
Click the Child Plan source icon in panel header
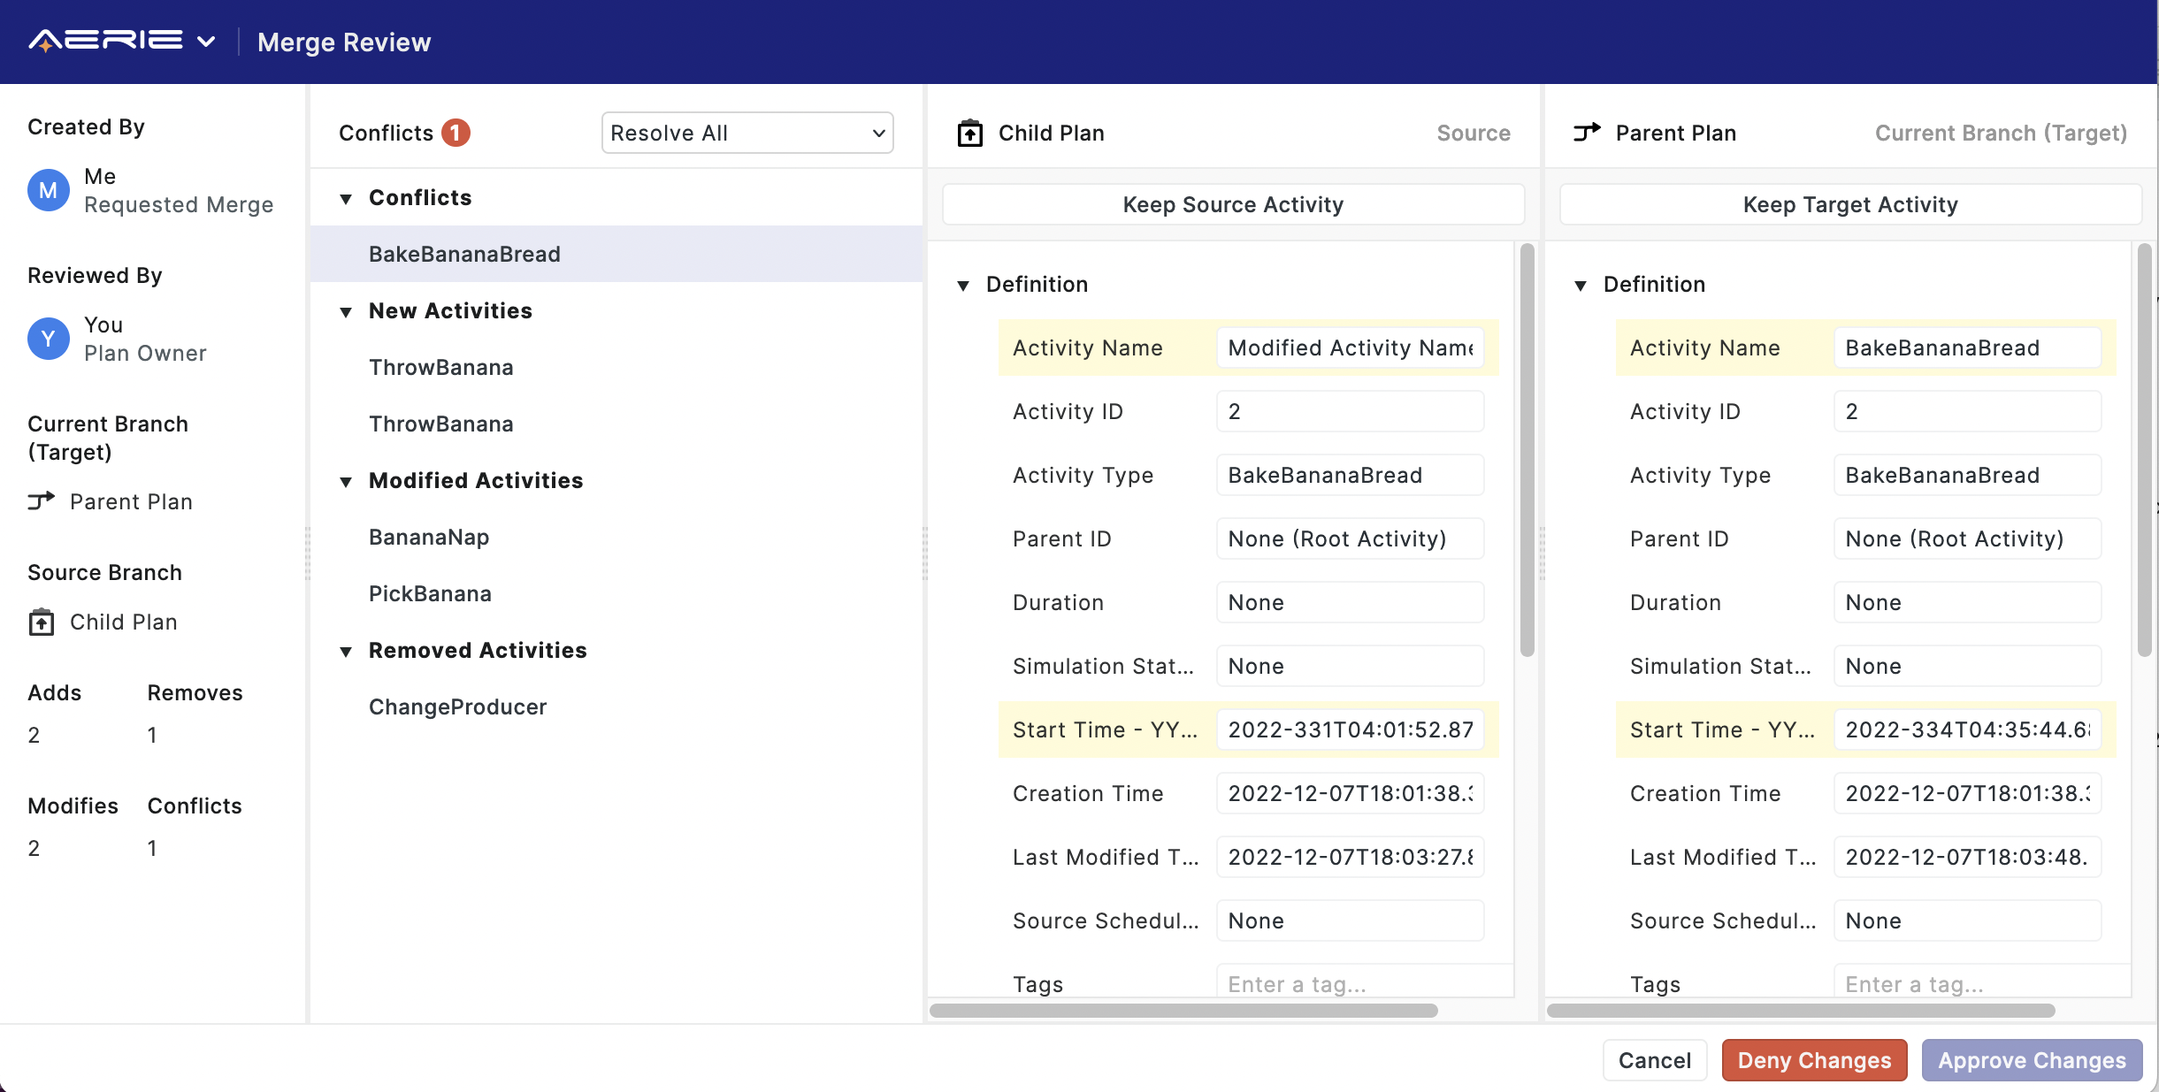969,133
